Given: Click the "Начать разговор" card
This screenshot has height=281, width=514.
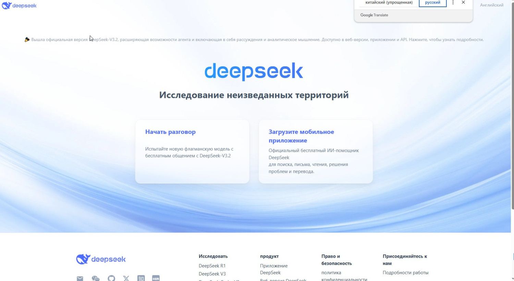Looking at the screenshot, I should coord(192,151).
